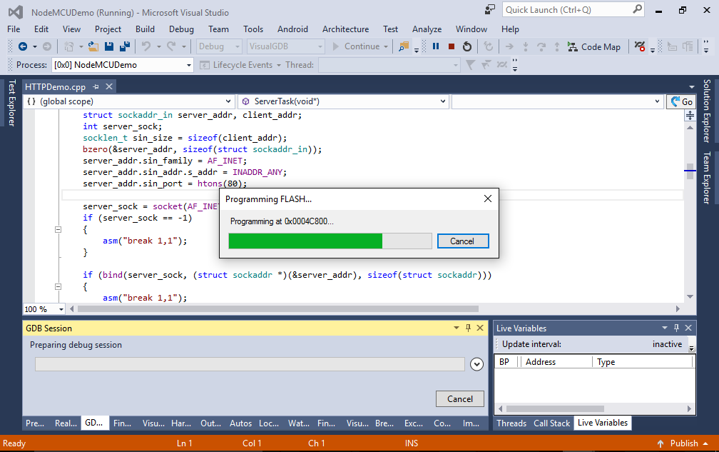Switch to the Autos tab
This screenshot has height=452, width=719.
coord(241,423)
